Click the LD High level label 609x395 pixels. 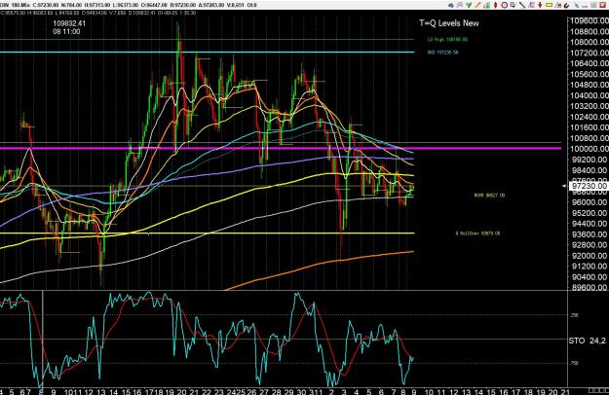[x=447, y=40]
